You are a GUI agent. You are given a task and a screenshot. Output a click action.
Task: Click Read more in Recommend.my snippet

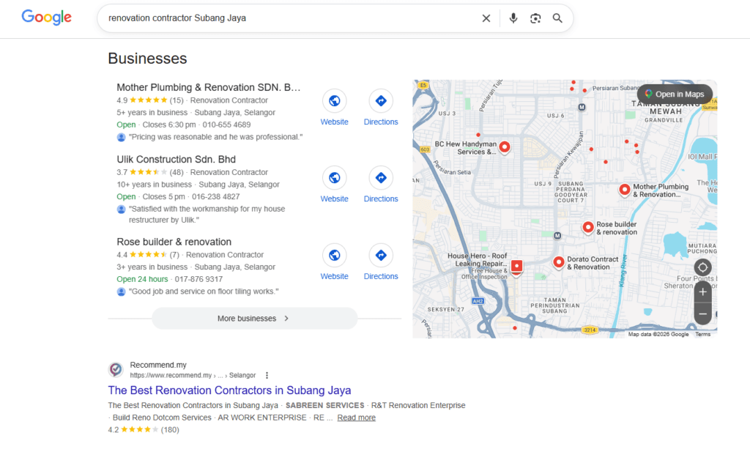point(357,418)
